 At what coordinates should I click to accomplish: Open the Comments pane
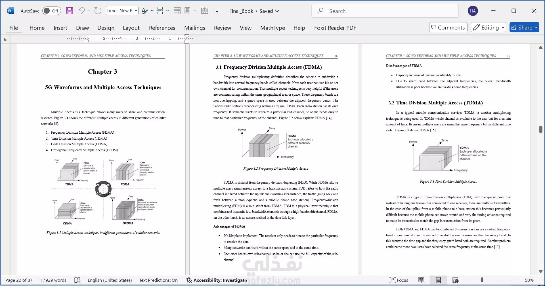pyautogui.click(x=448, y=27)
